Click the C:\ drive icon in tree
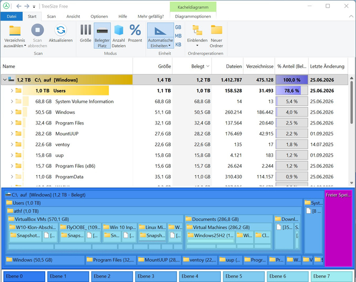Viewport: 356px width, 282px height. pyautogui.click(x=11, y=79)
